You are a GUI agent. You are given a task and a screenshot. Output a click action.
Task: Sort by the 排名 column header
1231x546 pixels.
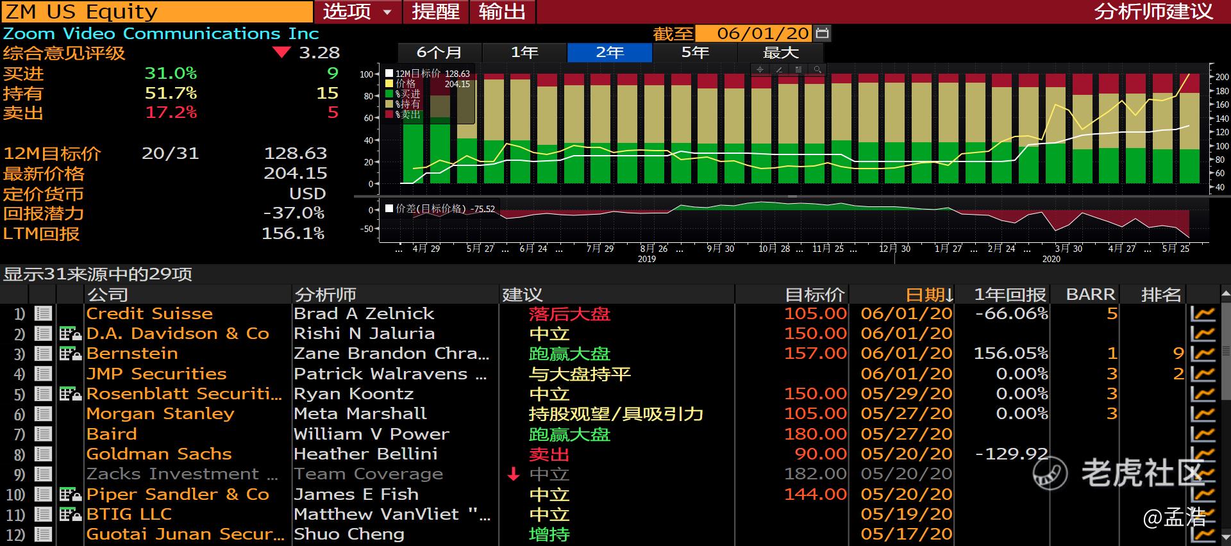coord(1153,294)
